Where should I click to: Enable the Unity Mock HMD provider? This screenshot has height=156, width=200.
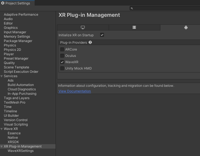tap(62, 68)
